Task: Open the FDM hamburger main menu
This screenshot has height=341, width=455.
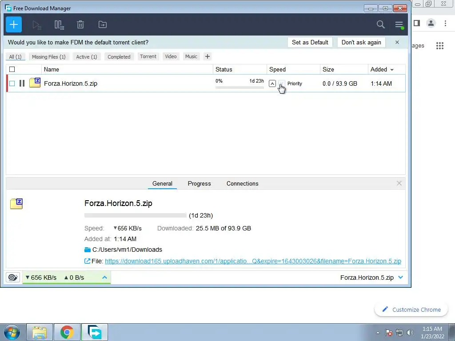Action: point(399,25)
